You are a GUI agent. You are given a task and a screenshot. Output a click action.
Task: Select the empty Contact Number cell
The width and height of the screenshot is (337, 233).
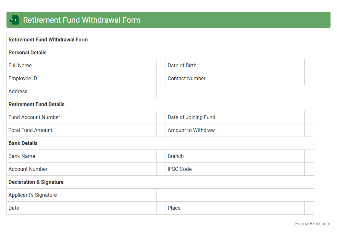click(x=309, y=78)
